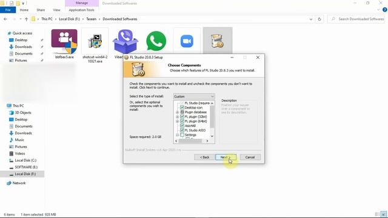The height and width of the screenshot is (218, 388).
Task: Open Desktop under Quick access
Action: 21,40
